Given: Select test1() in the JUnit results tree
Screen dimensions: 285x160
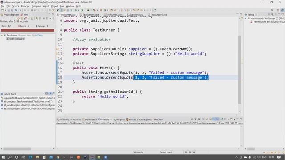Looking at the screenshot, I should (x=16, y=39).
